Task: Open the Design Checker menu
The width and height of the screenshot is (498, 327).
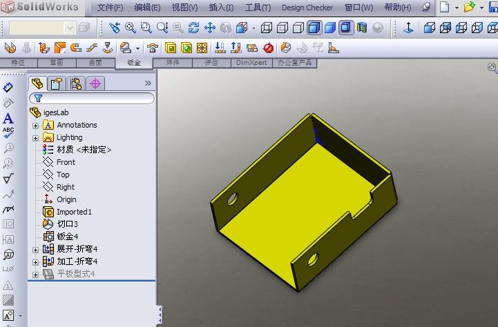Action: coord(307,8)
